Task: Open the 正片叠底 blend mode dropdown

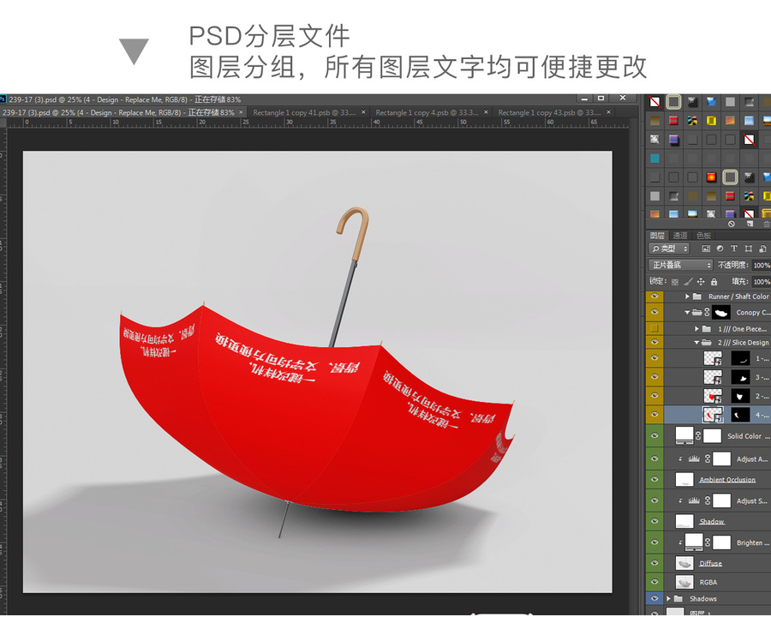Action: pyautogui.click(x=681, y=265)
